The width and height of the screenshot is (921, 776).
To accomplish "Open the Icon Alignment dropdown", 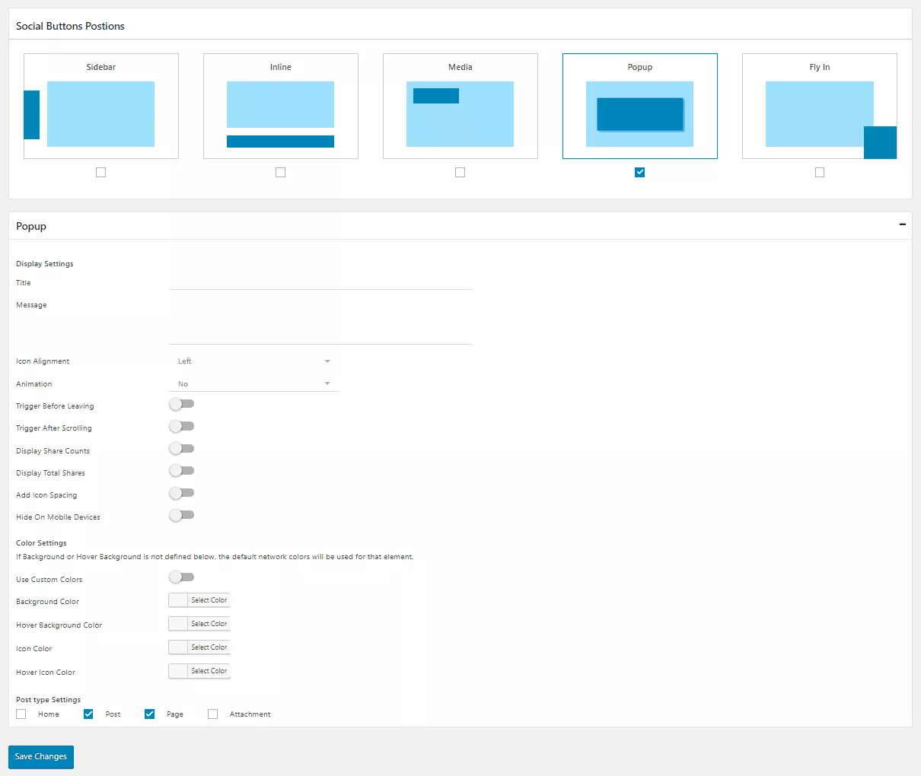I will click(253, 361).
